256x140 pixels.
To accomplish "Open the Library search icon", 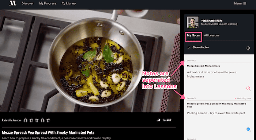I will 63,3.
